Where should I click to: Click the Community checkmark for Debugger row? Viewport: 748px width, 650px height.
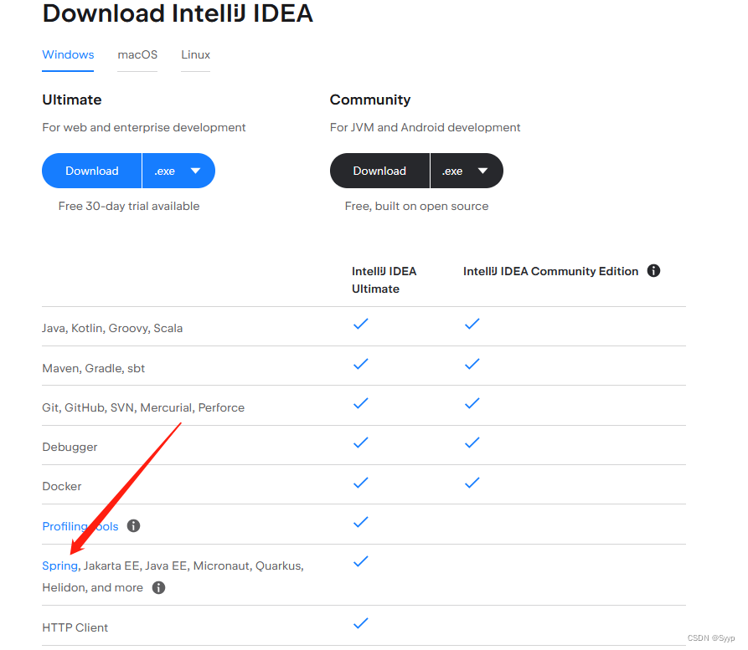(472, 443)
